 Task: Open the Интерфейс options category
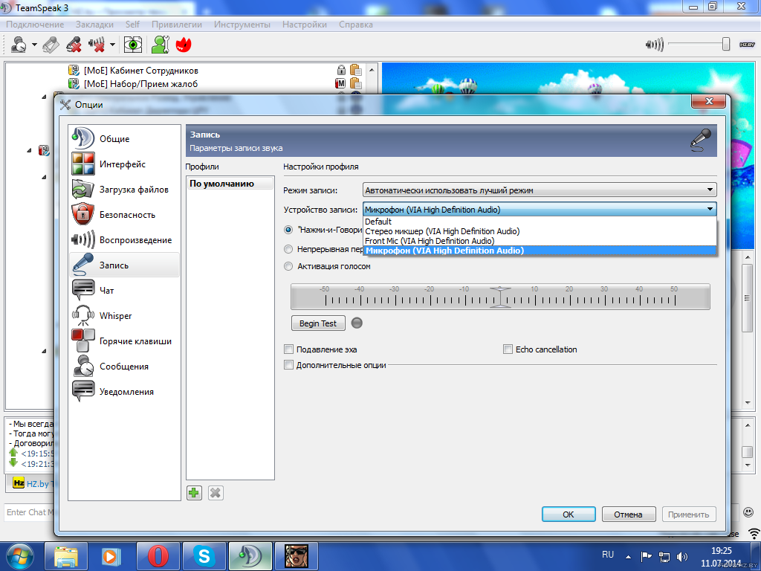point(124,164)
